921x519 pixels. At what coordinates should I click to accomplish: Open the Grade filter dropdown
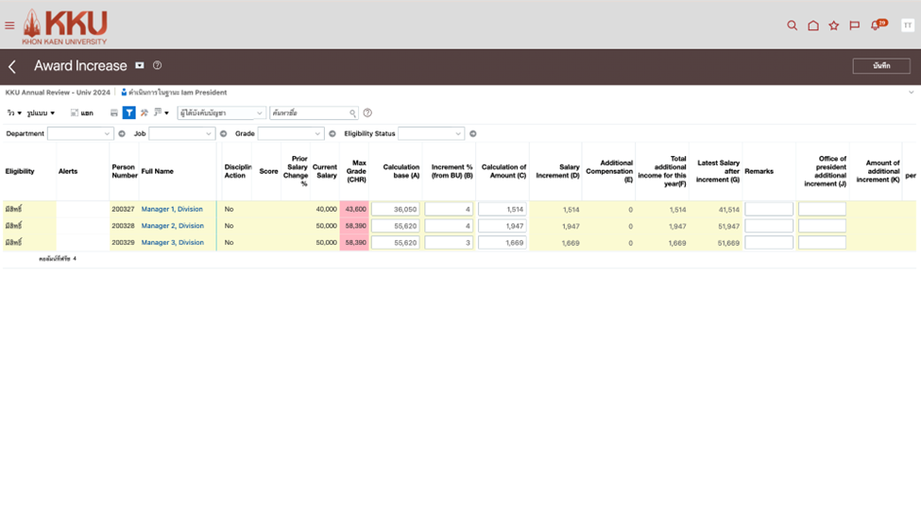click(291, 134)
